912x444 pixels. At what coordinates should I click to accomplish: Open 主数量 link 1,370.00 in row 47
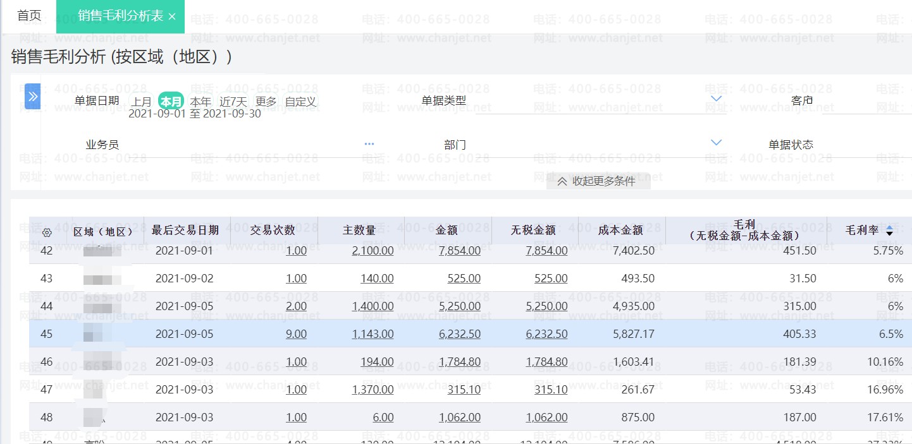pyautogui.click(x=373, y=390)
